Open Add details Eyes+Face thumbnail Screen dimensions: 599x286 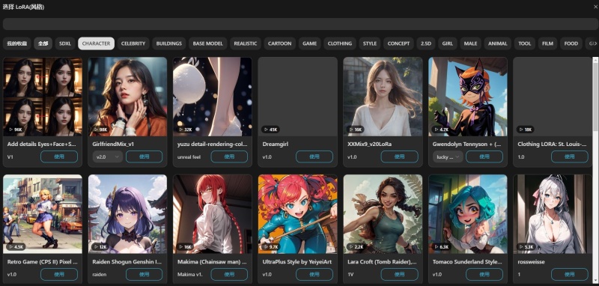tap(43, 97)
